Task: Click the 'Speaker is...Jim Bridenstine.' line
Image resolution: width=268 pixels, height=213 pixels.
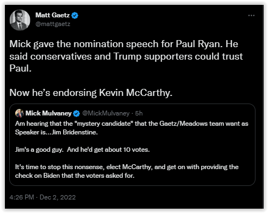Action: point(57,132)
